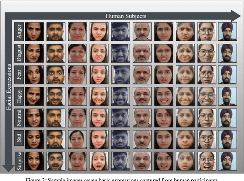244x181 pixels.
Task: Open turbaned man's Anger row photo
Action: [227, 31]
